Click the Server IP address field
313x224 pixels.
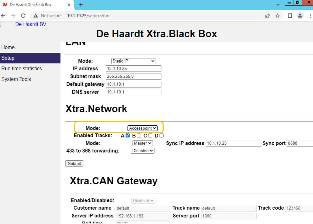coord(143,216)
